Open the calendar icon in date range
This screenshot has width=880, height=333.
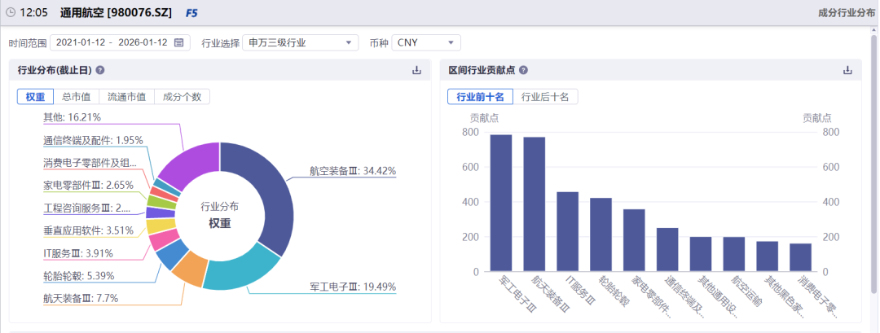[x=179, y=42]
